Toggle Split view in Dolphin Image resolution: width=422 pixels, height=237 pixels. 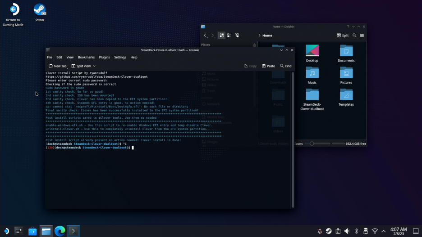click(x=343, y=36)
